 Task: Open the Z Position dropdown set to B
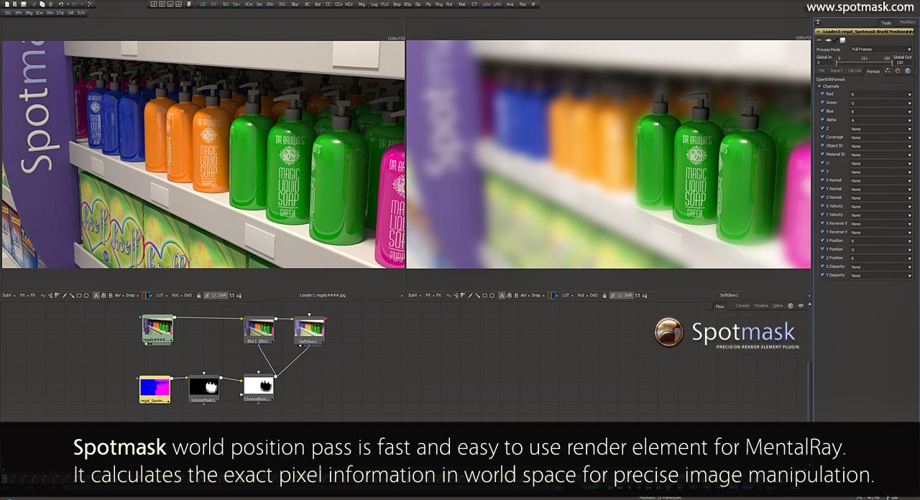tap(881, 258)
